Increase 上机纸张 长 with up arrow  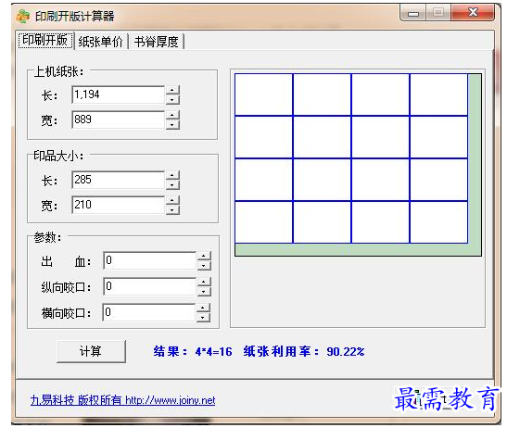point(172,90)
